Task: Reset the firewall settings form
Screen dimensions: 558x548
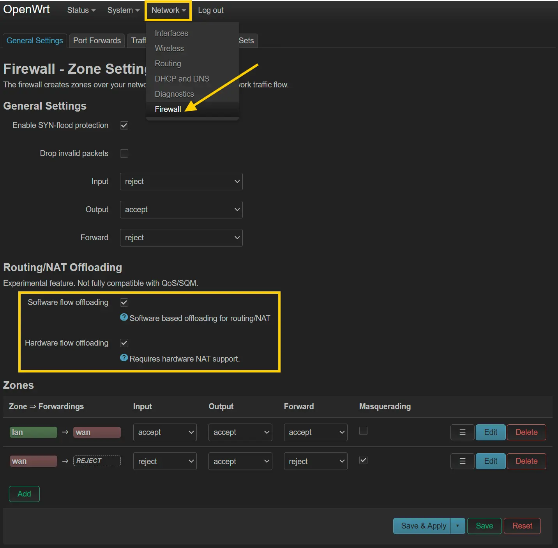Action: click(x=522, y=526)
